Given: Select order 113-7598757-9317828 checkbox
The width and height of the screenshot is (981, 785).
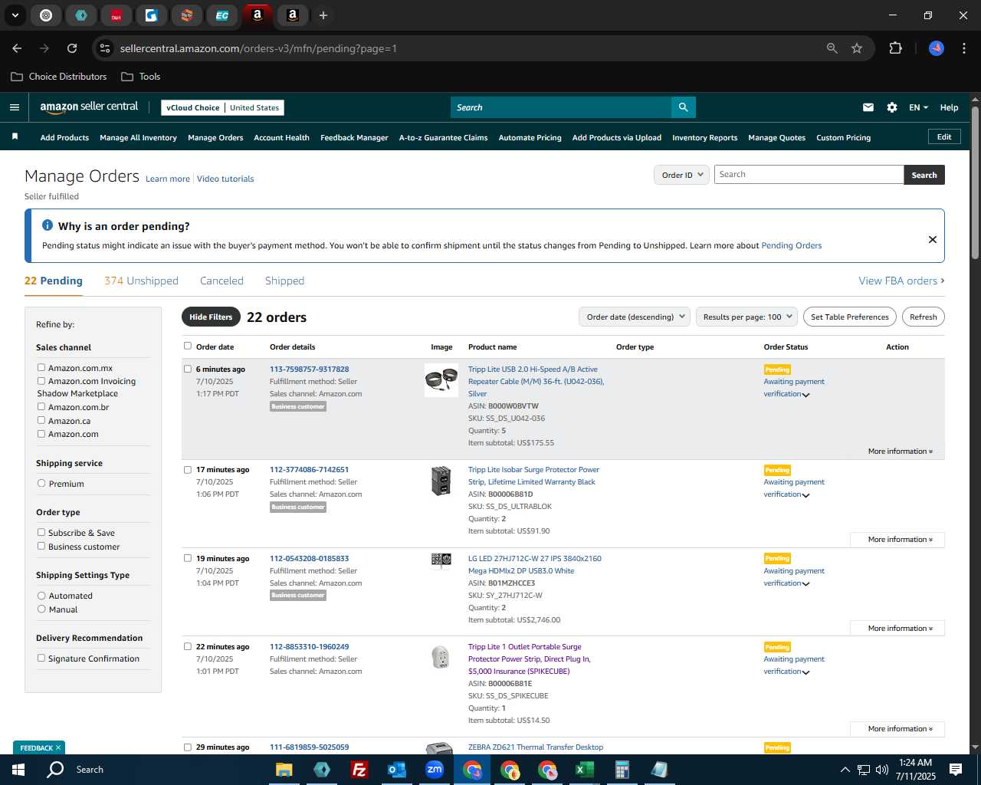Looking at the screenshot, I should point(188,369).
